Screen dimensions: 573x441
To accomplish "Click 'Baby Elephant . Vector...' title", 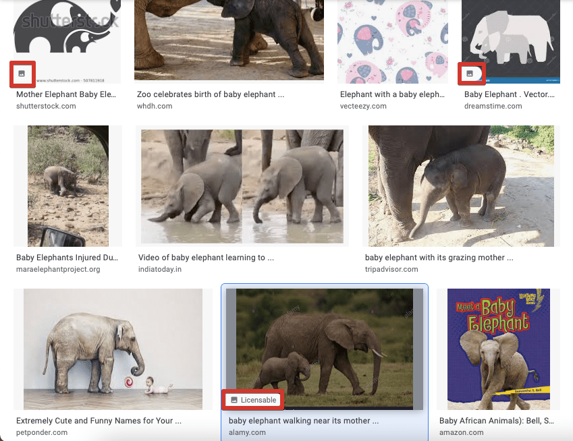I will coord(510,94).
